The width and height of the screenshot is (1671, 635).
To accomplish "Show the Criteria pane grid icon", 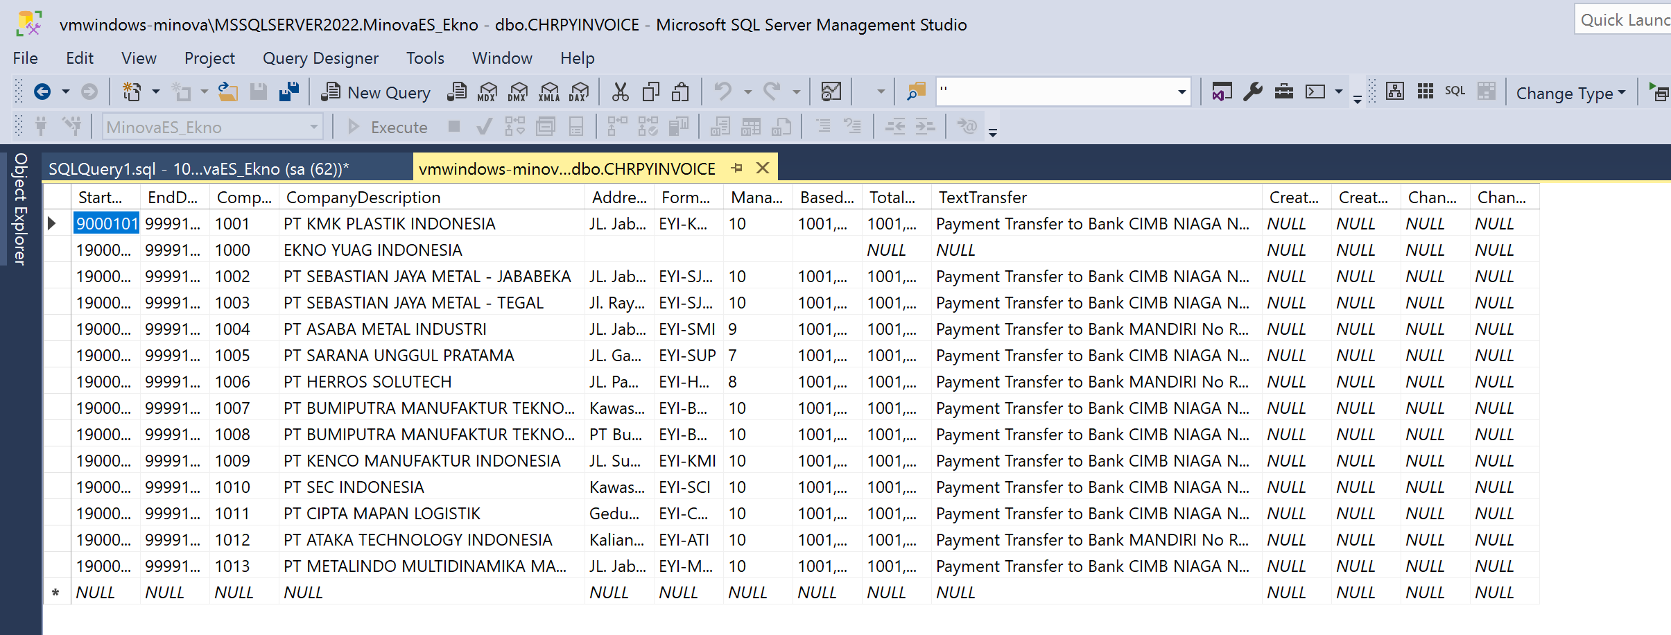I will pos(1426,92).
